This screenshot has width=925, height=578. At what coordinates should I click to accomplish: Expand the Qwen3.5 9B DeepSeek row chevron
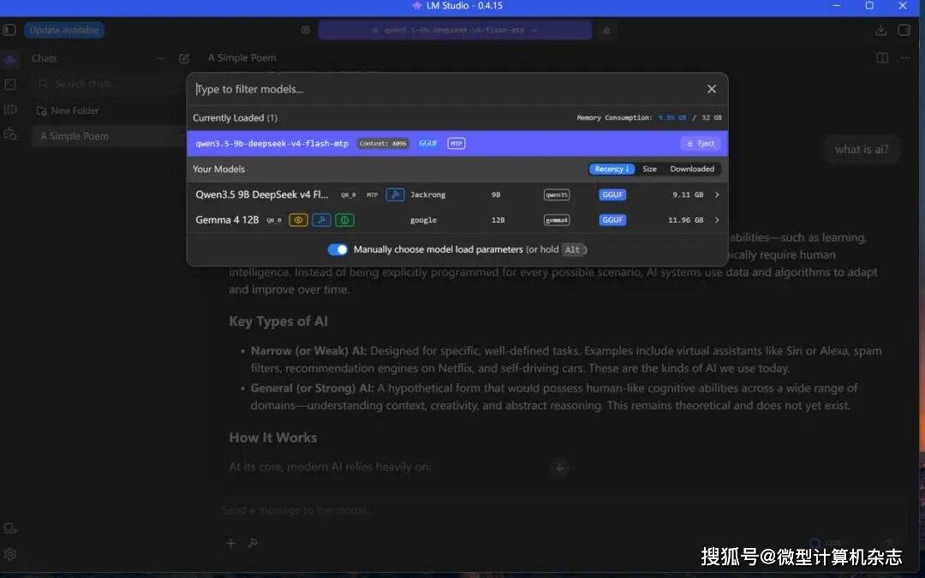point(717,194)
